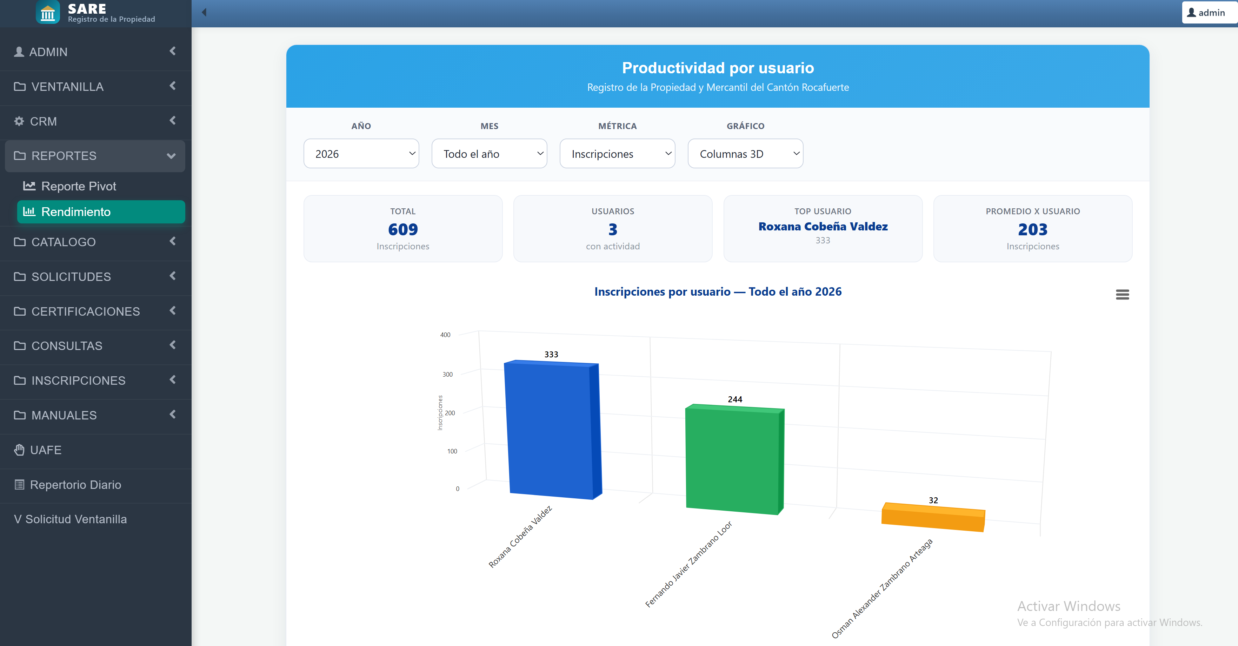Click the line chart icon of Reporte Pivot

click(29, 186)
